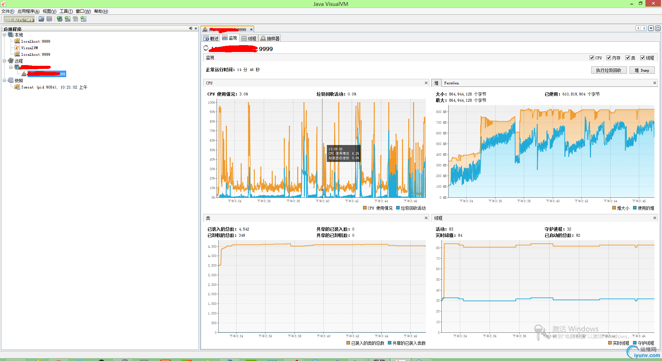This screenshot has width=662, height=361.
Task: Switch to the 线程 threads tab
Action: 249,38
